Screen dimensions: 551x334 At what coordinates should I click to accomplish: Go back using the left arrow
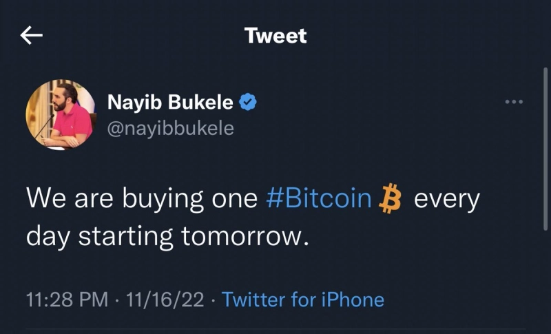pyautogui.click(x=32, y=36)
